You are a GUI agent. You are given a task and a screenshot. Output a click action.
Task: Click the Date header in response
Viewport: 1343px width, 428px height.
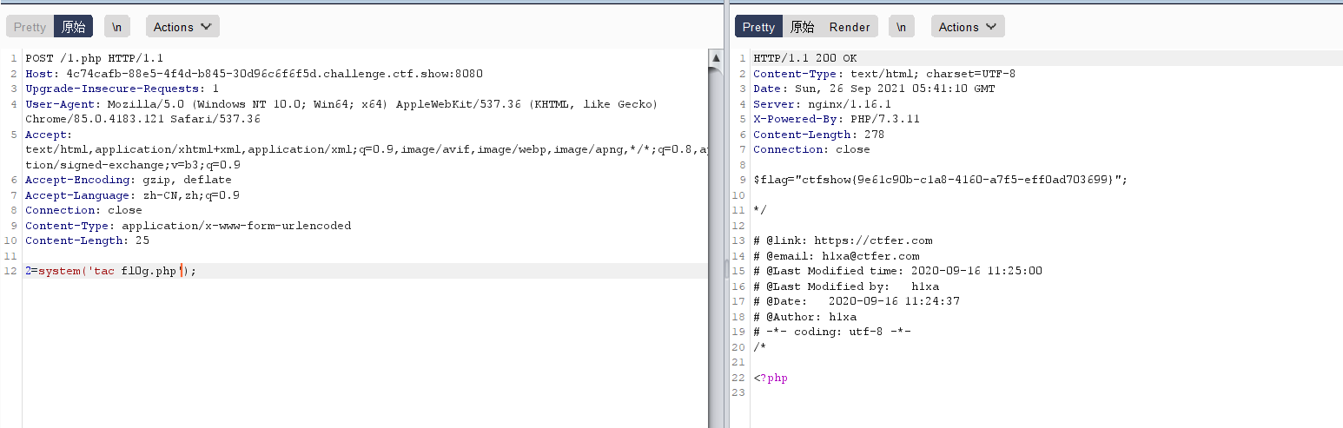pos(874,89)
